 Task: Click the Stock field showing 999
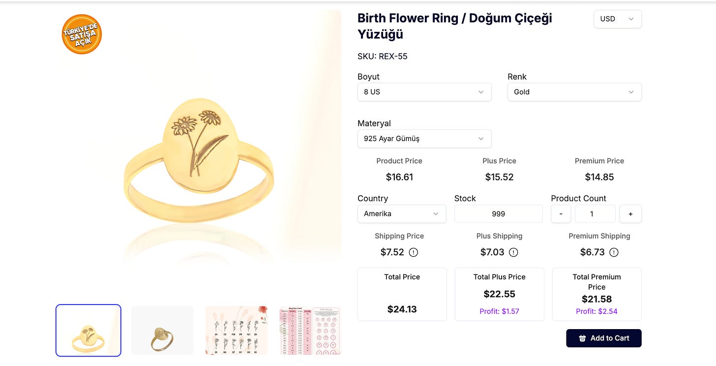498,214
